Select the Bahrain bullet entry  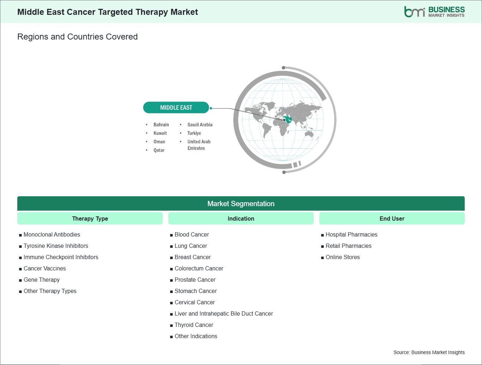(x=161, y=125)
